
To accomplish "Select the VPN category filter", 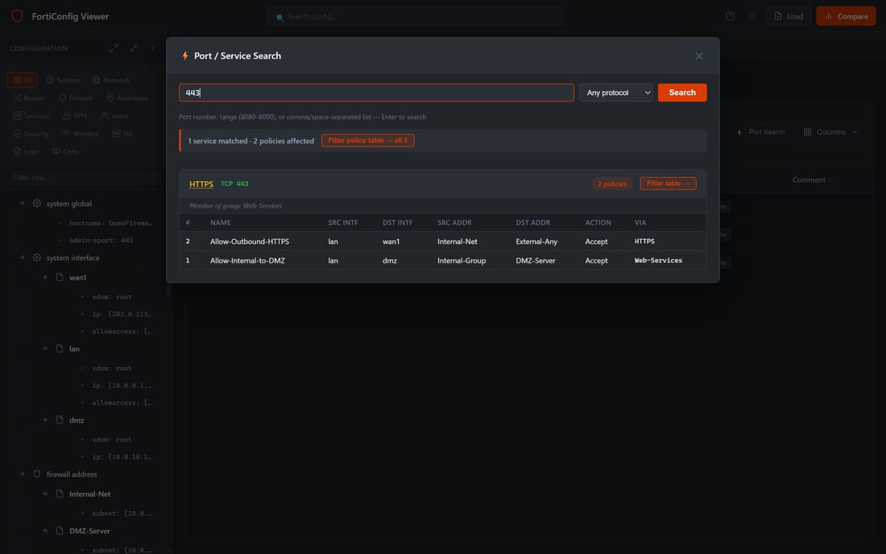I will click(75, 116).
